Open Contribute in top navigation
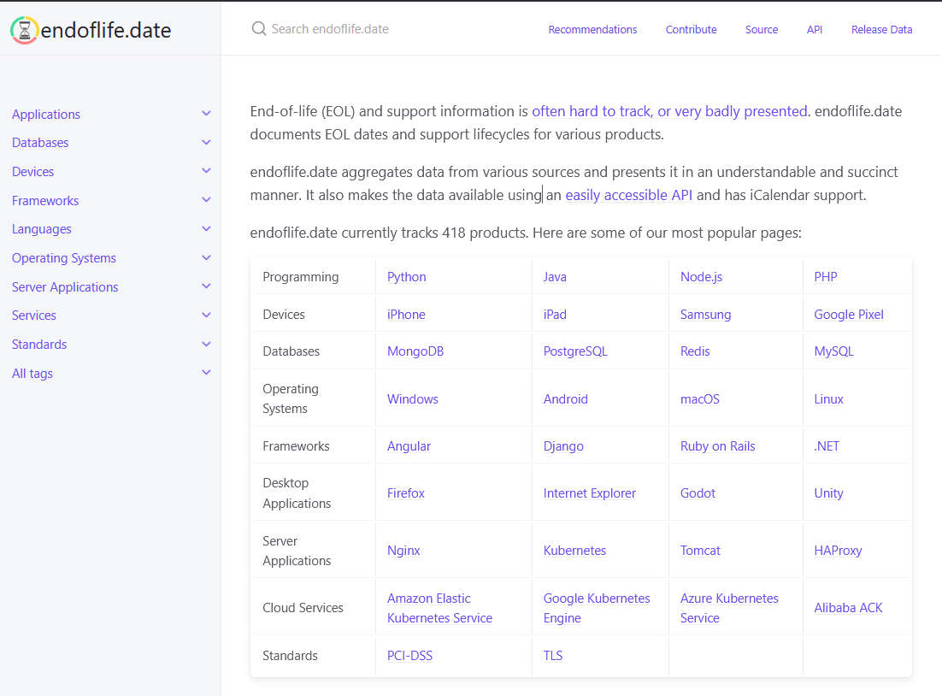Image resolution: width=942 pixels, height=696 pixels. pyautogui.click(x=691, y=29)
